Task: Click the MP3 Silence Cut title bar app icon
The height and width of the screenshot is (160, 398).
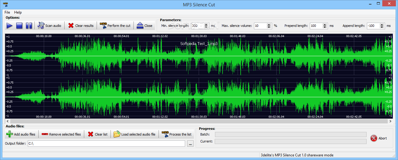Action: [x=5, y=5]
